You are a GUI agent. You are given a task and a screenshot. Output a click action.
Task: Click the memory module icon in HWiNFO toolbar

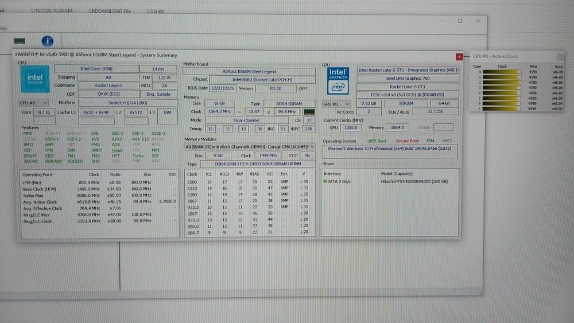click(x=20, y=41)
